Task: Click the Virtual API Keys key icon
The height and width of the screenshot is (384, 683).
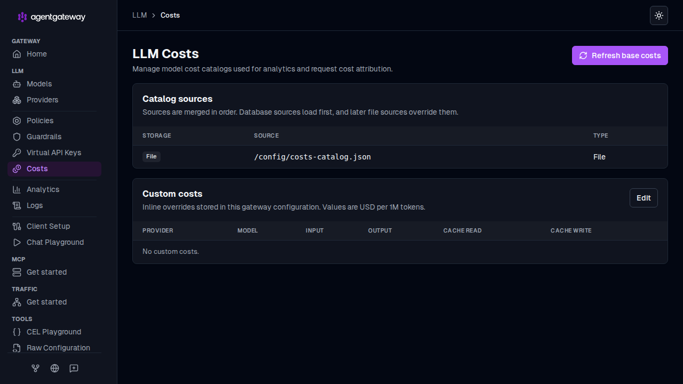Action: (17, 153)
